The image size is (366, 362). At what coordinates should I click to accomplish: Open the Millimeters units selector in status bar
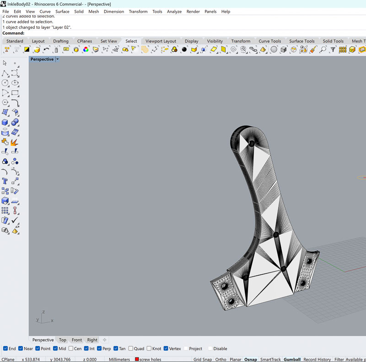(x=119, y=359)
